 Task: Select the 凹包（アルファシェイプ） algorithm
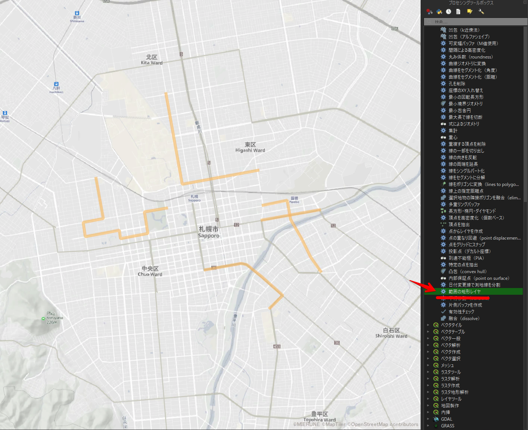(469, 37)
